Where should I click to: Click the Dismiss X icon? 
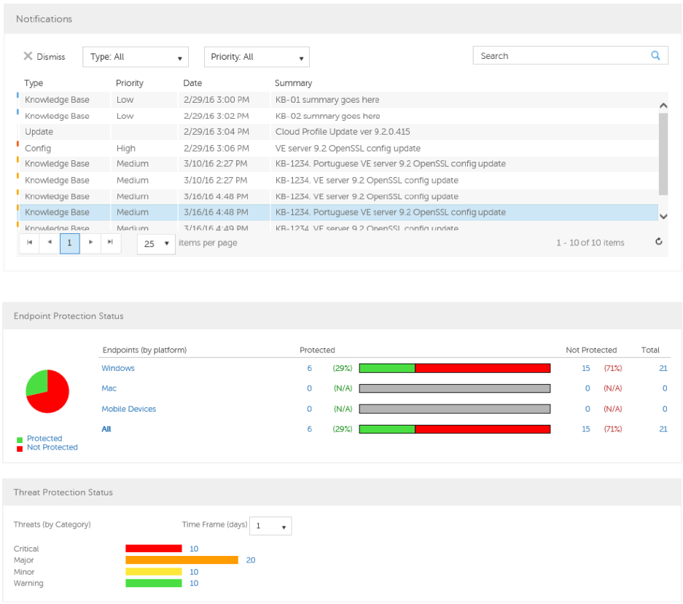pos(28,57)
